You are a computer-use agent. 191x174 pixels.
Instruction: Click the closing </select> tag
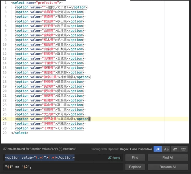coord(20,133)
